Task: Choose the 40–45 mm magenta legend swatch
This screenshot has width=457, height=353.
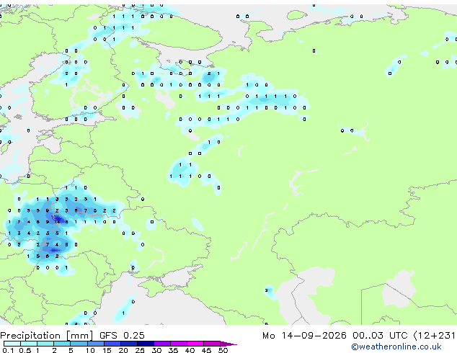Action: (x=195, y=344)
